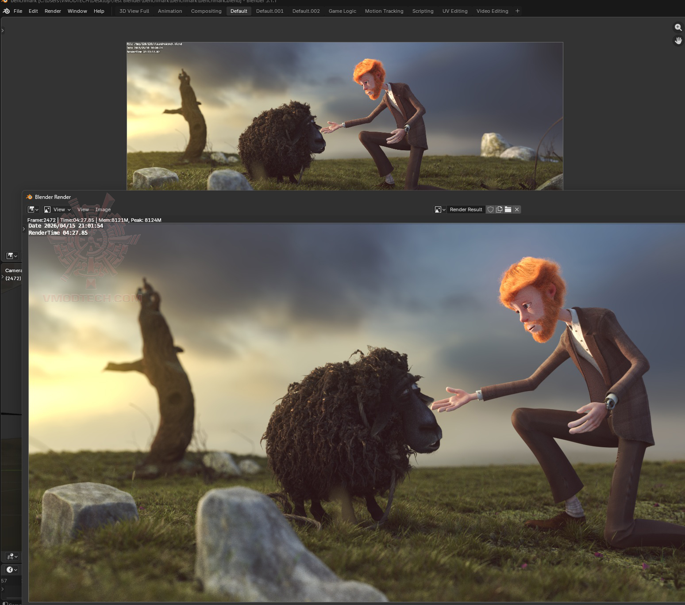Open editor type dropdown in Blender Render window
The width and height of the screenshot is (685, 605).
33,209
